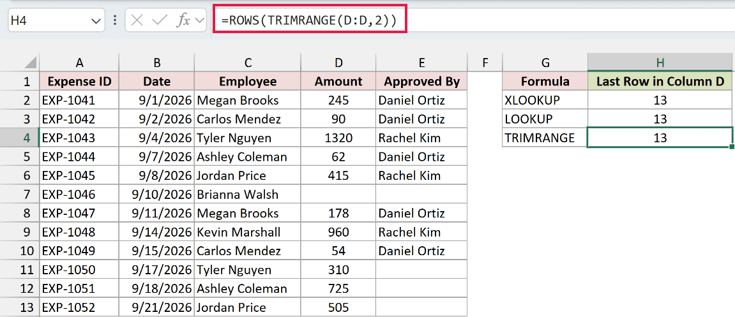Screen dimensions: 735x317
Task: Select date cell 9/10/2026
Action: tap(156, 195)
